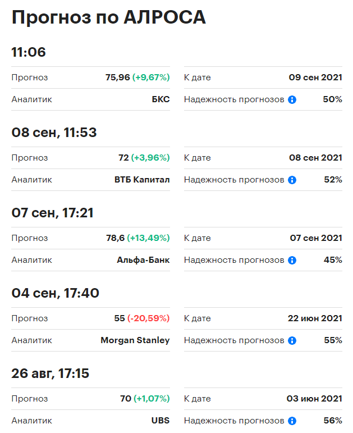Click the 75,96 (+9,67%) forecast value
The image size is (353, 433).
[137, 78]
